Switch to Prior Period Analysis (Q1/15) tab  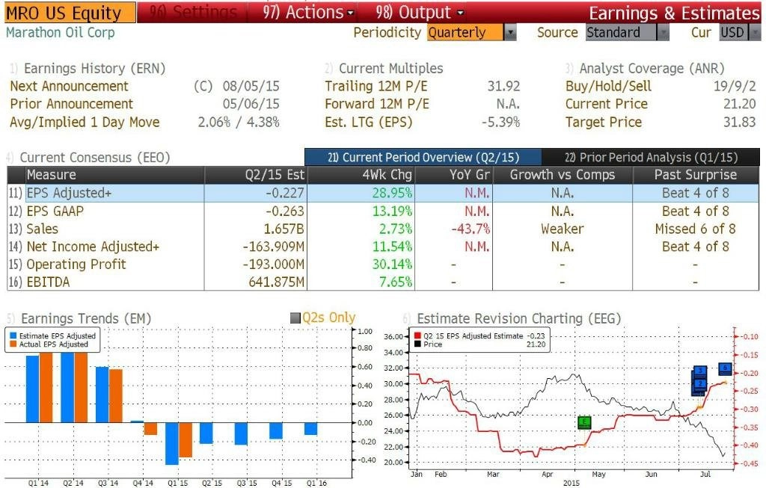tap(651, 157)
